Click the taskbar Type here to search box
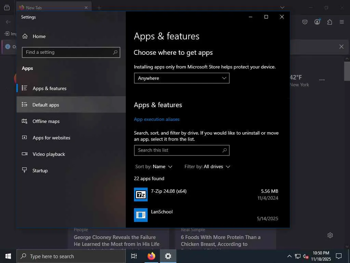350x263 pixels. click(71, 256)
